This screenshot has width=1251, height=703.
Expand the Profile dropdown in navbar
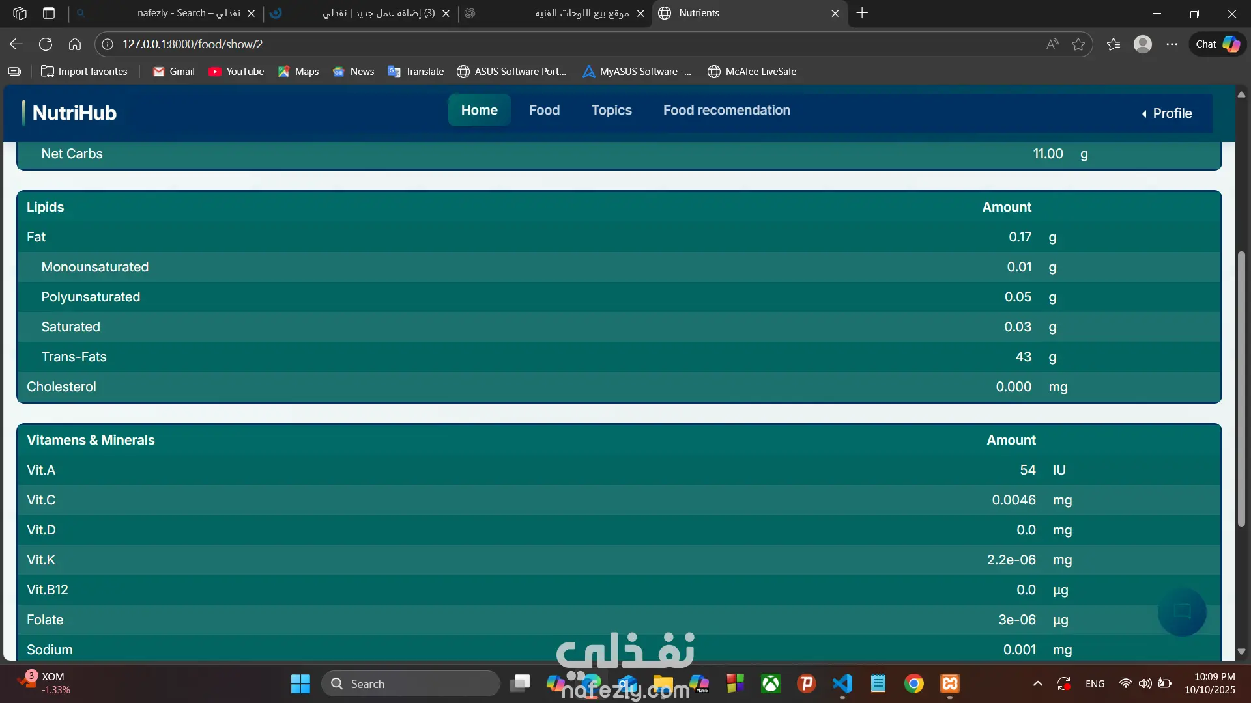(1166, 113)
